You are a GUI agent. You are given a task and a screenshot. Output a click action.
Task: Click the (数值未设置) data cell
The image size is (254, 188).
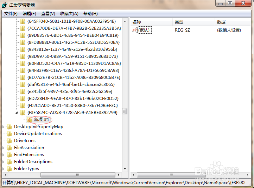click(x=229, y=30)
